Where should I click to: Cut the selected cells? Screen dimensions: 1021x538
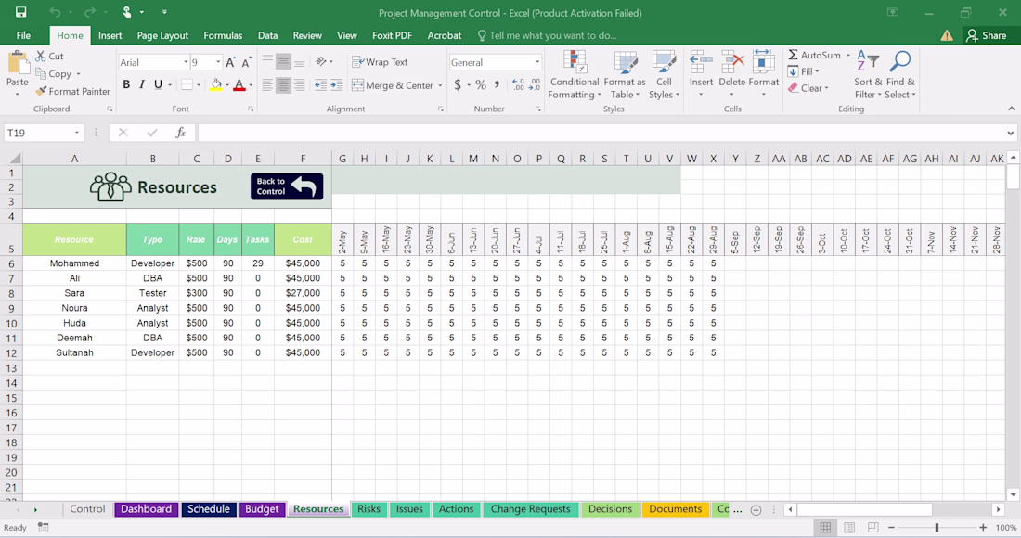[x=49, y=57]
